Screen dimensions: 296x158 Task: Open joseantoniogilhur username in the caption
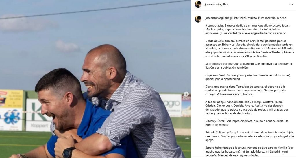tap(217, 18)
